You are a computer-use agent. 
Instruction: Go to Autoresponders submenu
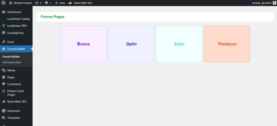tap(12, 62)
